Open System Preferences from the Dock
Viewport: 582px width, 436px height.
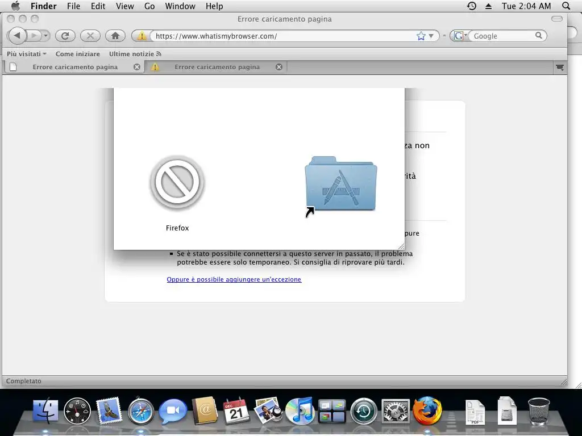(396, 411)
